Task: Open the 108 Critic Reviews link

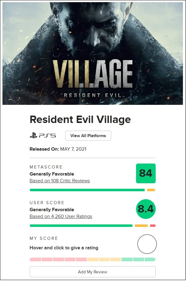Action: point(59,181)
